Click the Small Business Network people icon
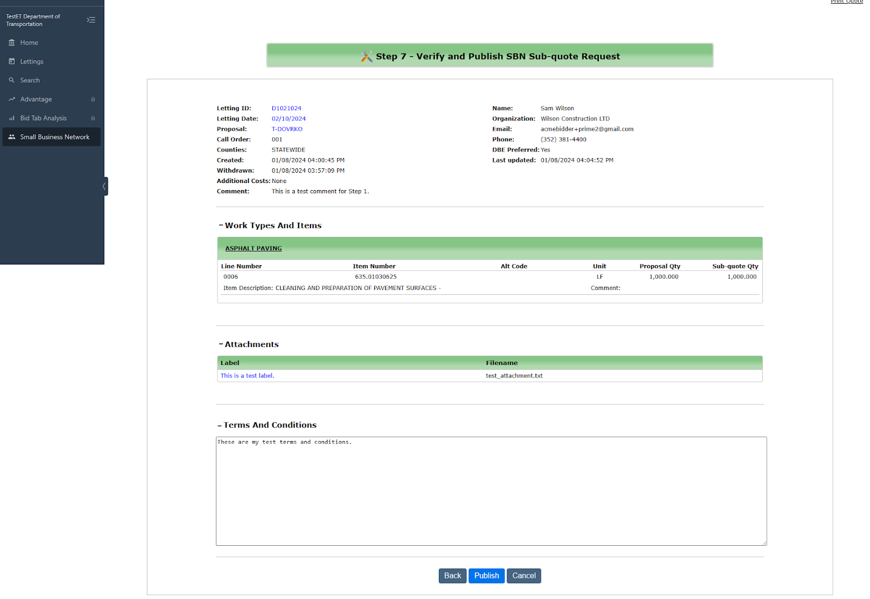Viewport: 870px width, 599px height. [11, 137]
